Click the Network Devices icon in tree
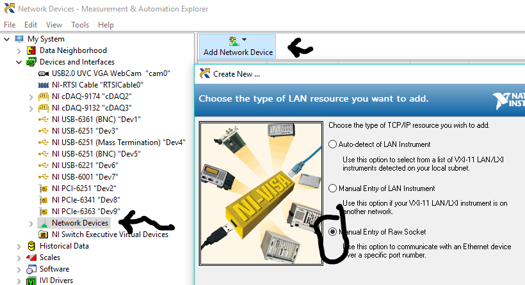The image size is (525, 285). click(43, 223)
